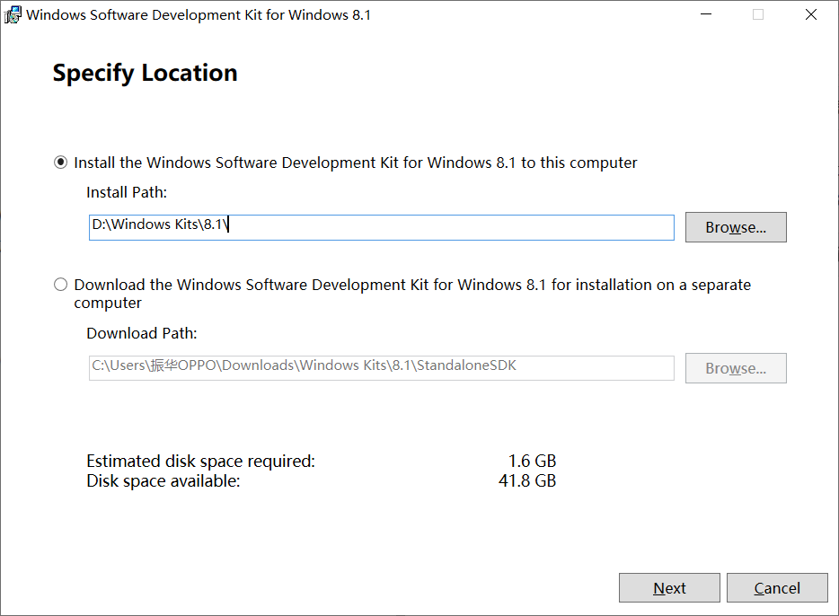The height and width of the screenshot is (616, 839).
Task: Click the Install Path label
Action: tap(127, 192)
